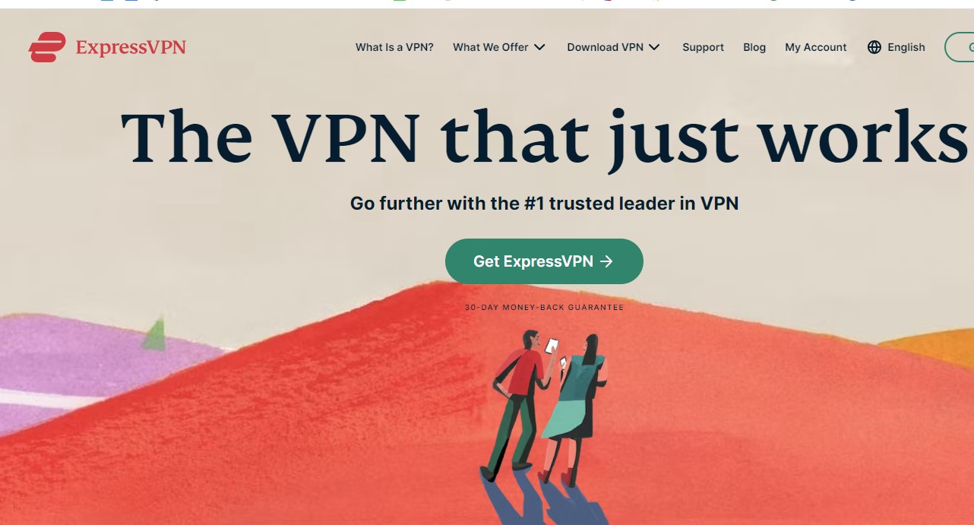This screenshot has width=974, height=525.
Task: Go to My Account
Action: [x=816, y=47]
